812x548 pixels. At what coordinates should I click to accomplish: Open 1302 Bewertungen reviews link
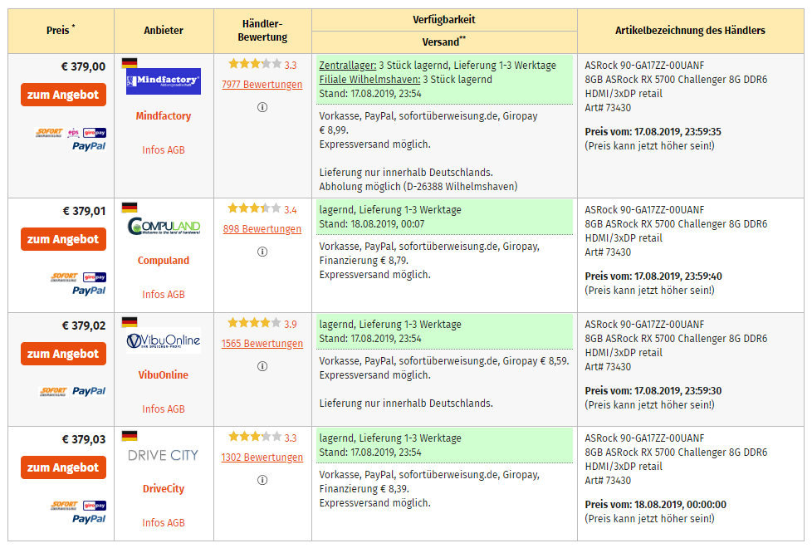262,457
